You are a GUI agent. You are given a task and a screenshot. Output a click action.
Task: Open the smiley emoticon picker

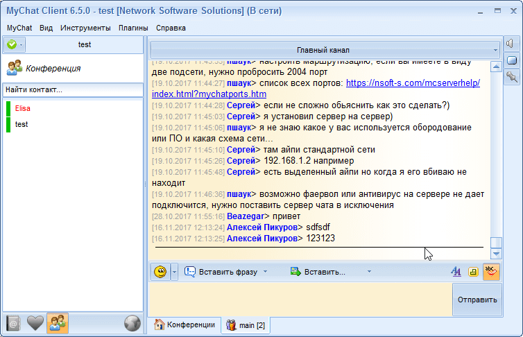(x=160, y=272)
